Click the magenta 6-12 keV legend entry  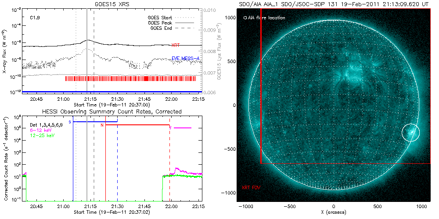tap(39, 131)
